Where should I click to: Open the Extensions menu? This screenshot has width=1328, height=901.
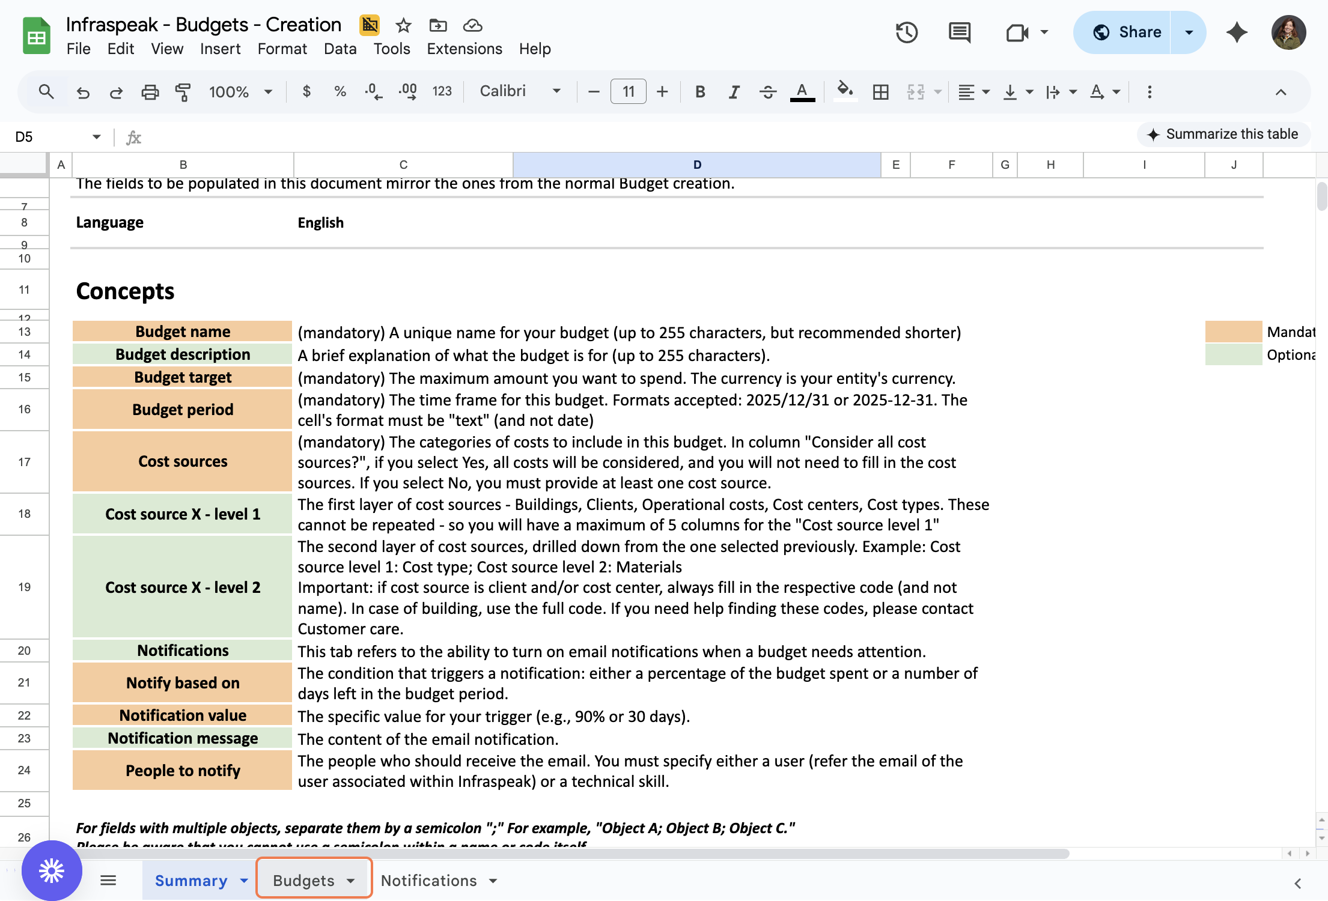[464, 49]
